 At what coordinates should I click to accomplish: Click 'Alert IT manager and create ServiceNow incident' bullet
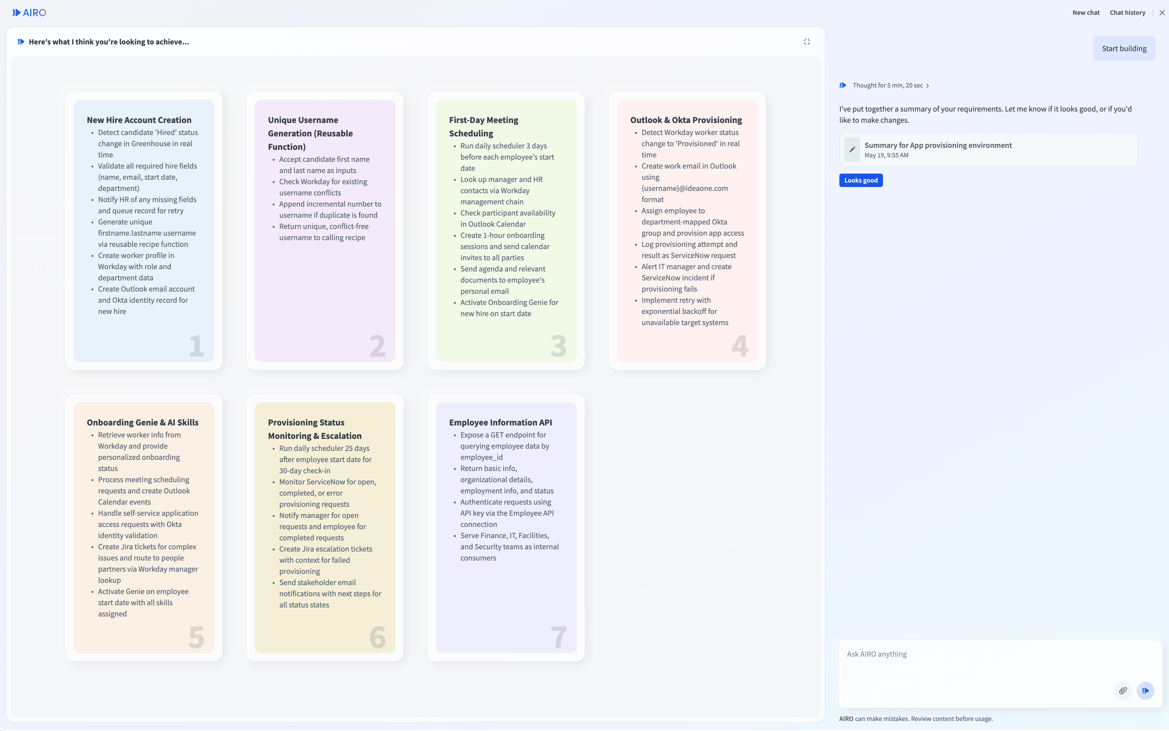(x=686, y=278)
